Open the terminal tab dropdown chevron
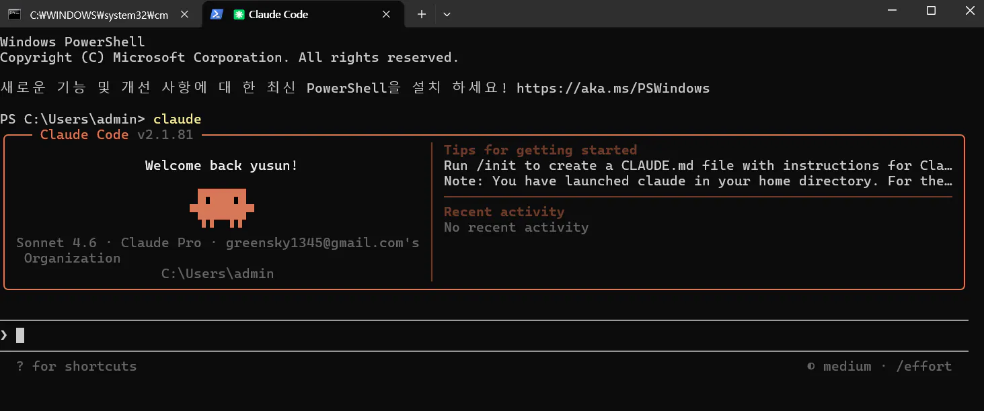Viewport: 984px width, 411px height. click(447, 13)
